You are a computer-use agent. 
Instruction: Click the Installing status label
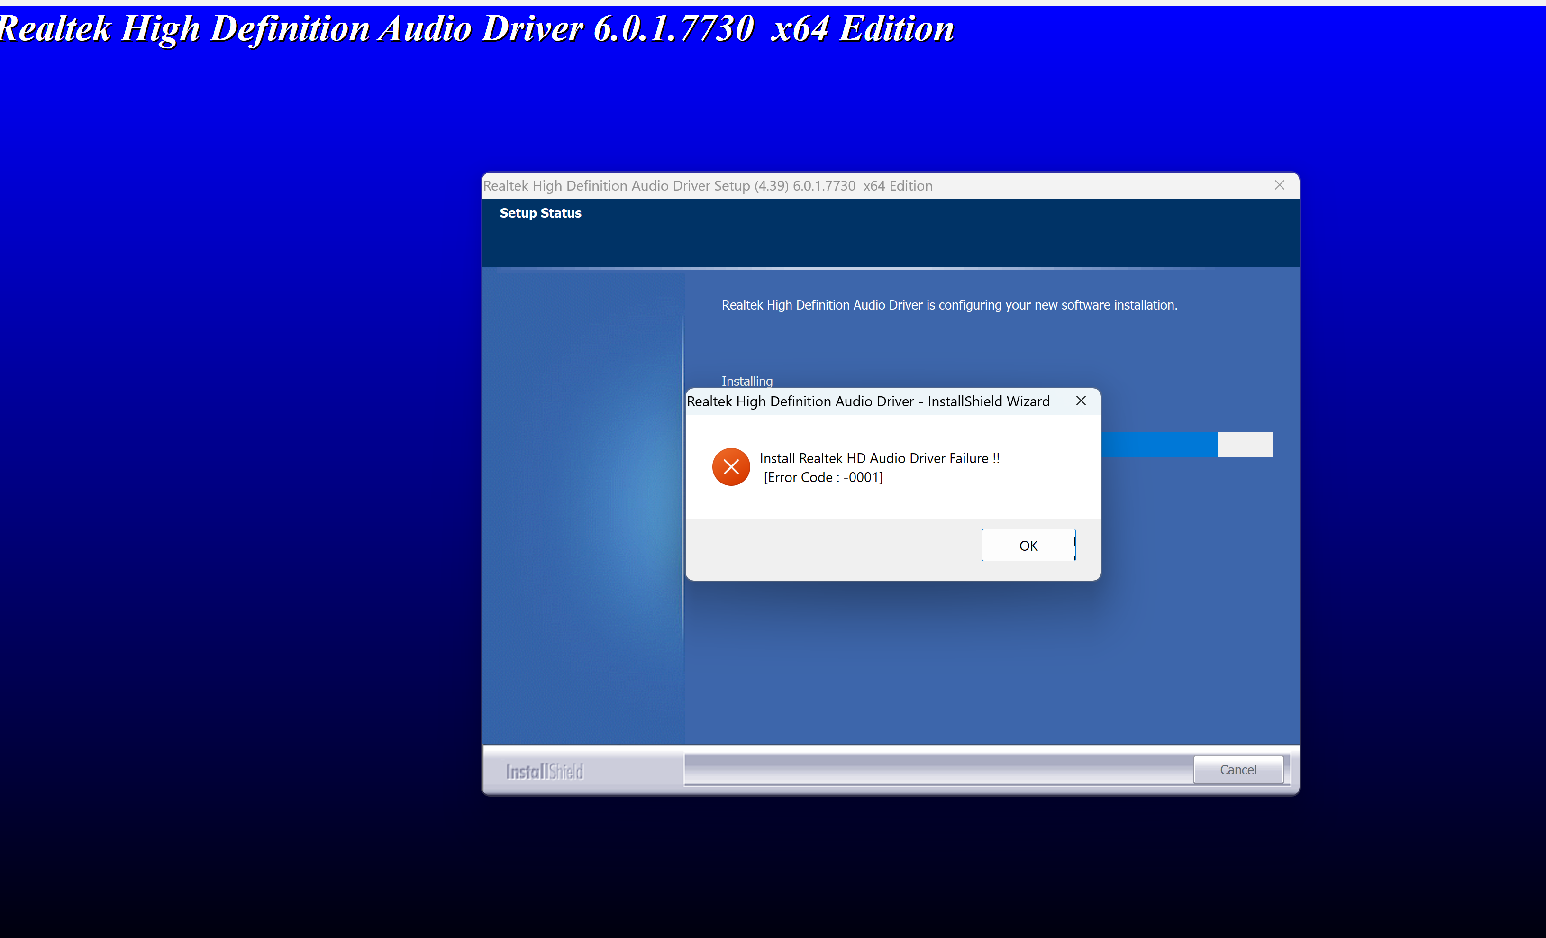[x=746, y=381]
